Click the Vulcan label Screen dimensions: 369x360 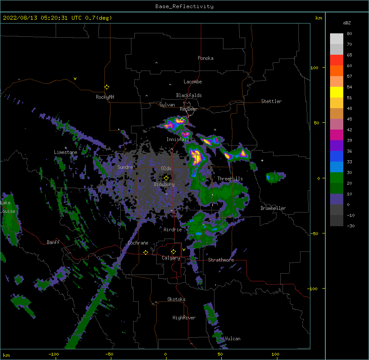pos(232,339)
